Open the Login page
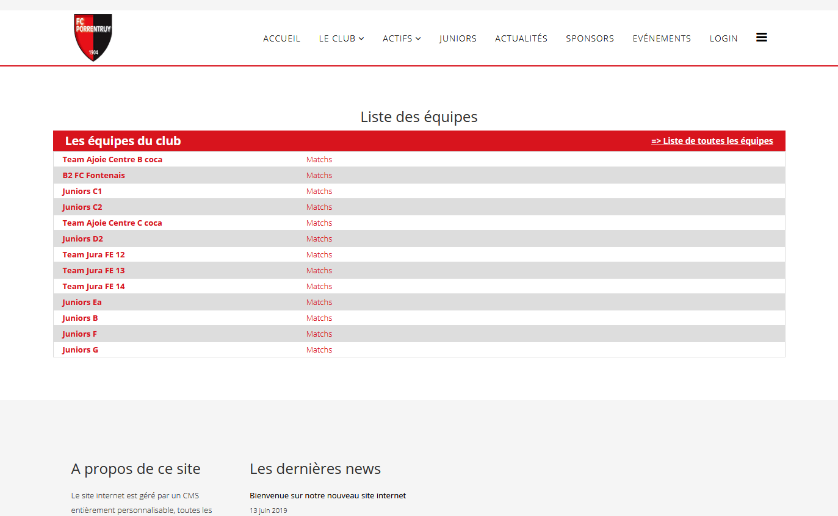The image size is (838, 516). pos(723,38)
